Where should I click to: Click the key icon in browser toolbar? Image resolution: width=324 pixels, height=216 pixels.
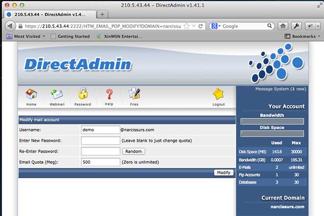[x=297, y=26]
